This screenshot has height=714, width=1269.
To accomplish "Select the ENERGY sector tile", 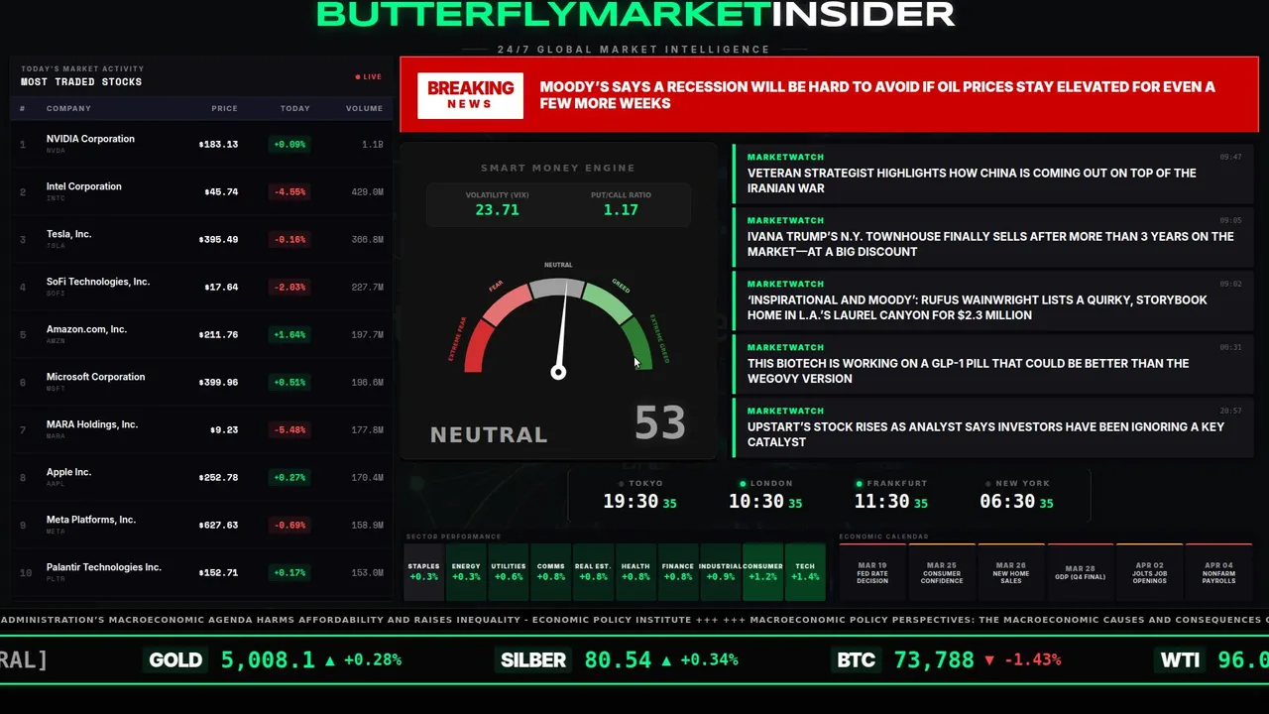I will 466,572.
